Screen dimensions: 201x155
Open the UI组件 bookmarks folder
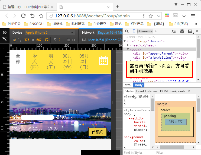[x=55, y=24]
